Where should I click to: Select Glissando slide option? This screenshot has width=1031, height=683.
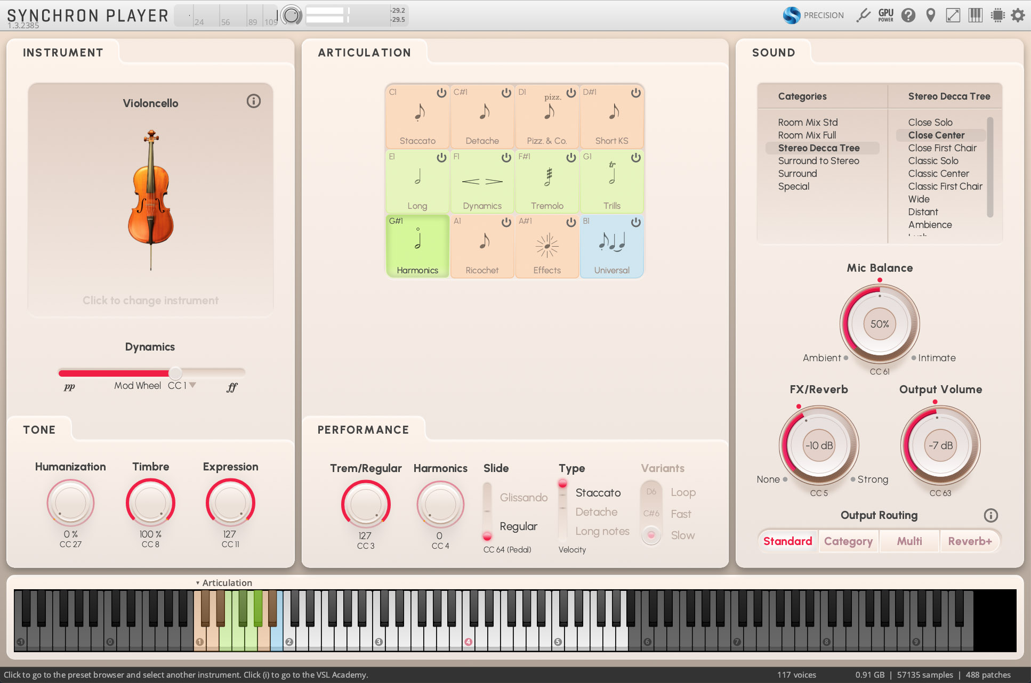tap(523, 498)
